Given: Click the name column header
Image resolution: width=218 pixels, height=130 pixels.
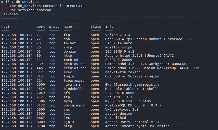Looking at the screenshot, I should 68,27.
